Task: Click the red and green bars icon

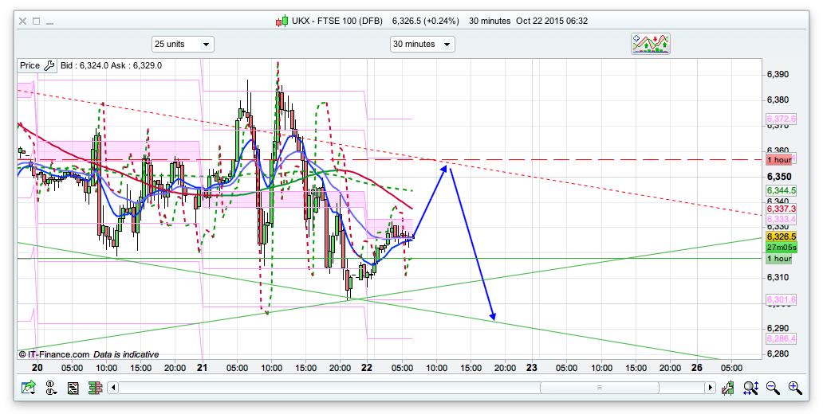Action: point(93,388)
